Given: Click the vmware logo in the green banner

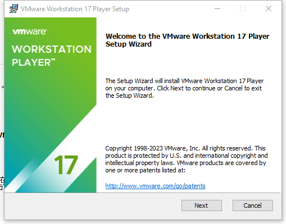Looking at the screenshot, I should click(x=30, y=31).
